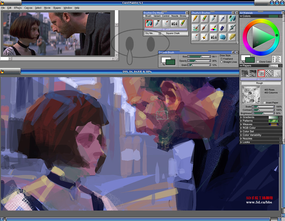This screenshot has height=221, width=285.
Task: Select the red-outlined chalk brush in Brushes:Dry Media
Action: click(149, 24)
